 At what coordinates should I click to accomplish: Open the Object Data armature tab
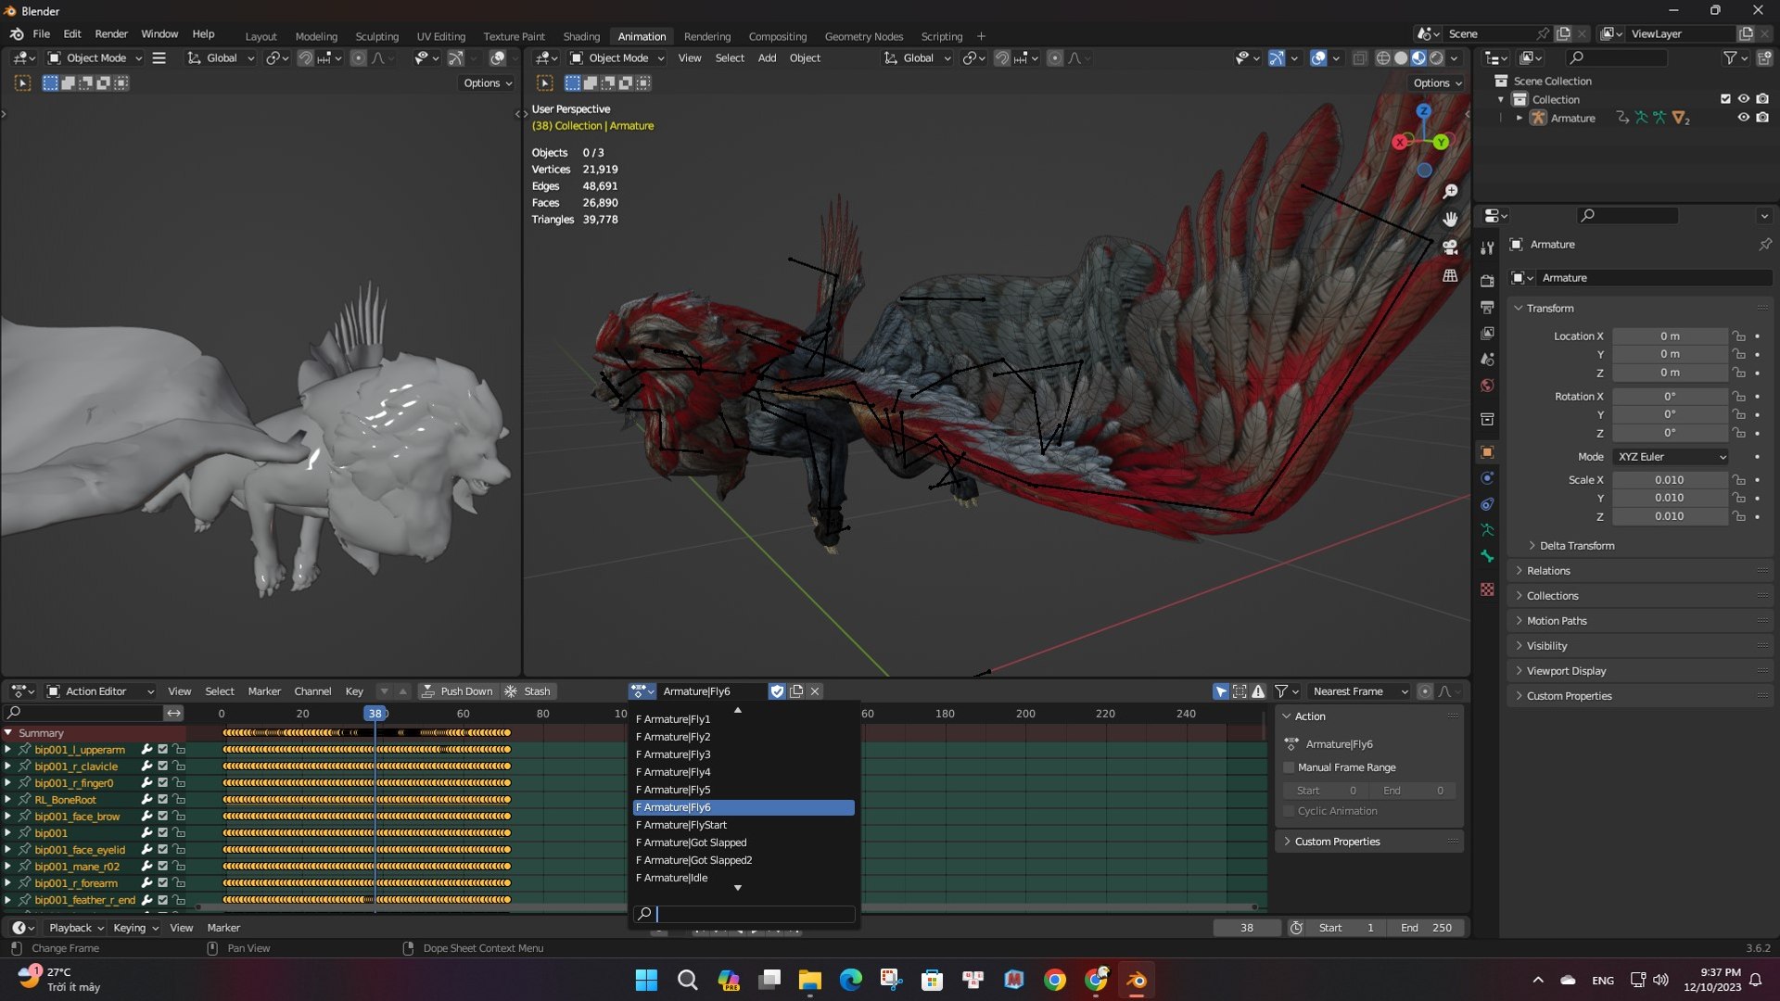point(1487,530)
